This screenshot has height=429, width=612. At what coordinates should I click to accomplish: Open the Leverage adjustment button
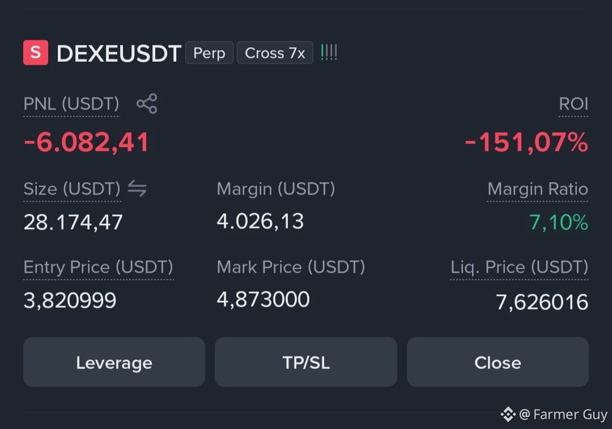coord(114,362)
